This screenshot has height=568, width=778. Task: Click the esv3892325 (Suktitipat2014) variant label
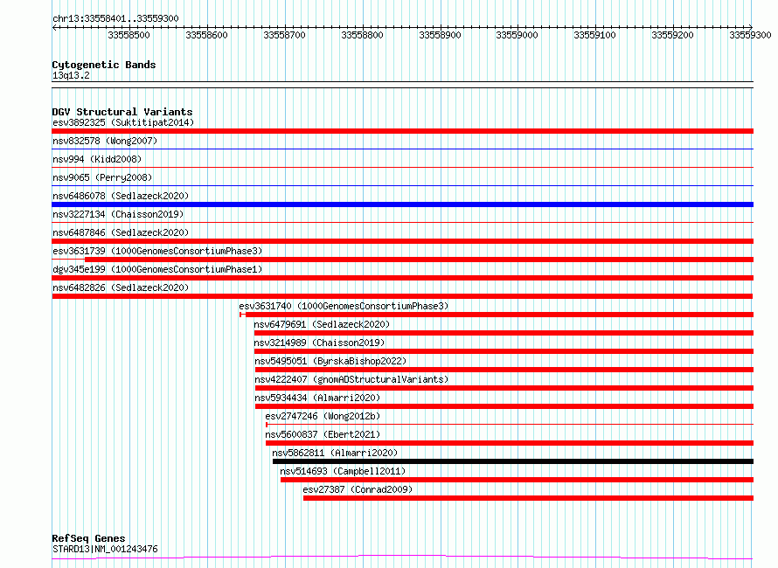[x=123, y=122]
